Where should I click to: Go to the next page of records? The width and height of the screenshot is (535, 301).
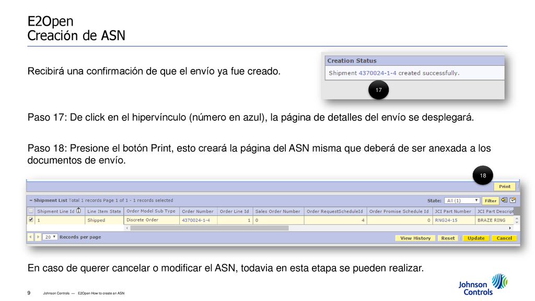(x=38, y=237)
